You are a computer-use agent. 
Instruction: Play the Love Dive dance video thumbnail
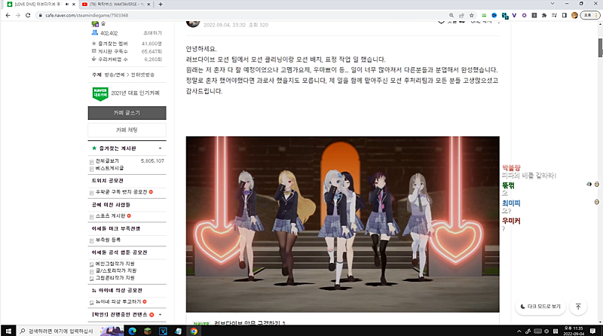(343, 225)
